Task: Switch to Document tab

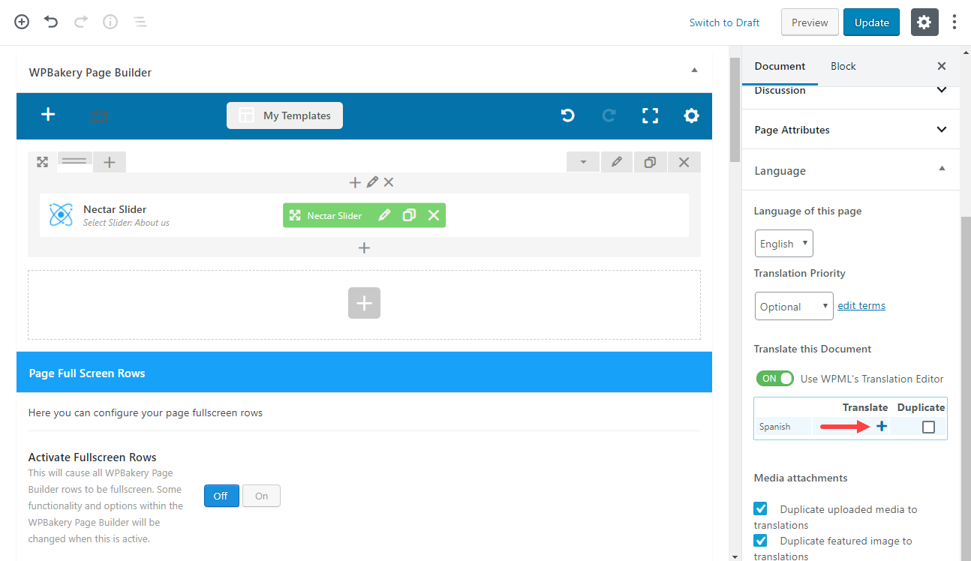Action: point(780,66)
